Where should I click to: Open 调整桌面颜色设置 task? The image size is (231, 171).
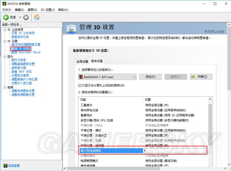(23, 64)
